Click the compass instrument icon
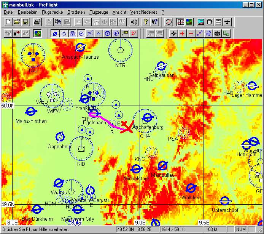This screenshot has width=264, height=234. 169,22
